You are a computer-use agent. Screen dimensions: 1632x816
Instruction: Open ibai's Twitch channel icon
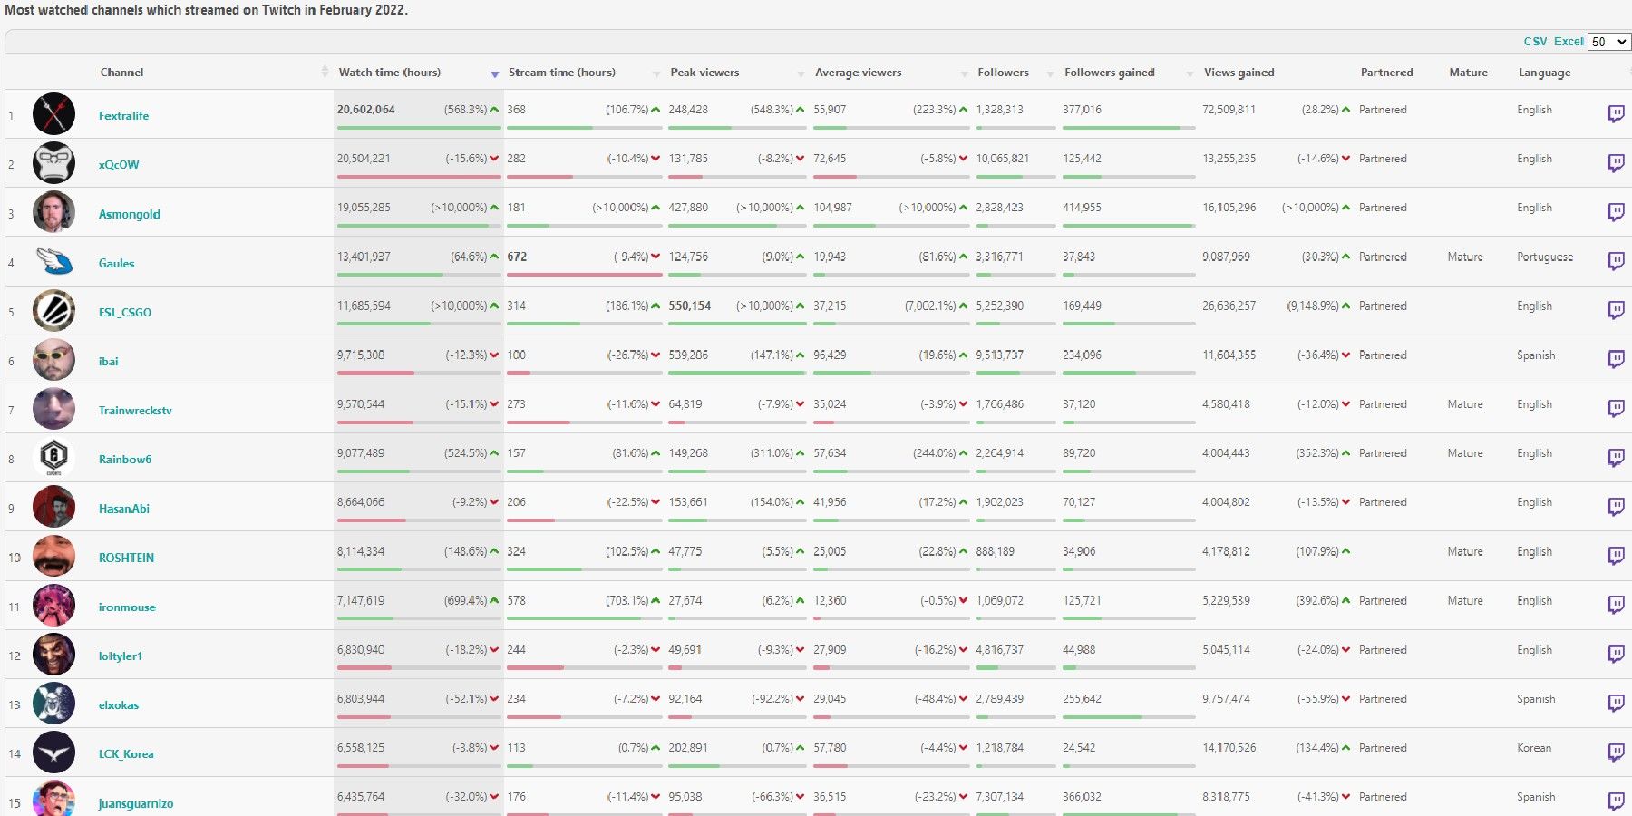(1616, 359)
